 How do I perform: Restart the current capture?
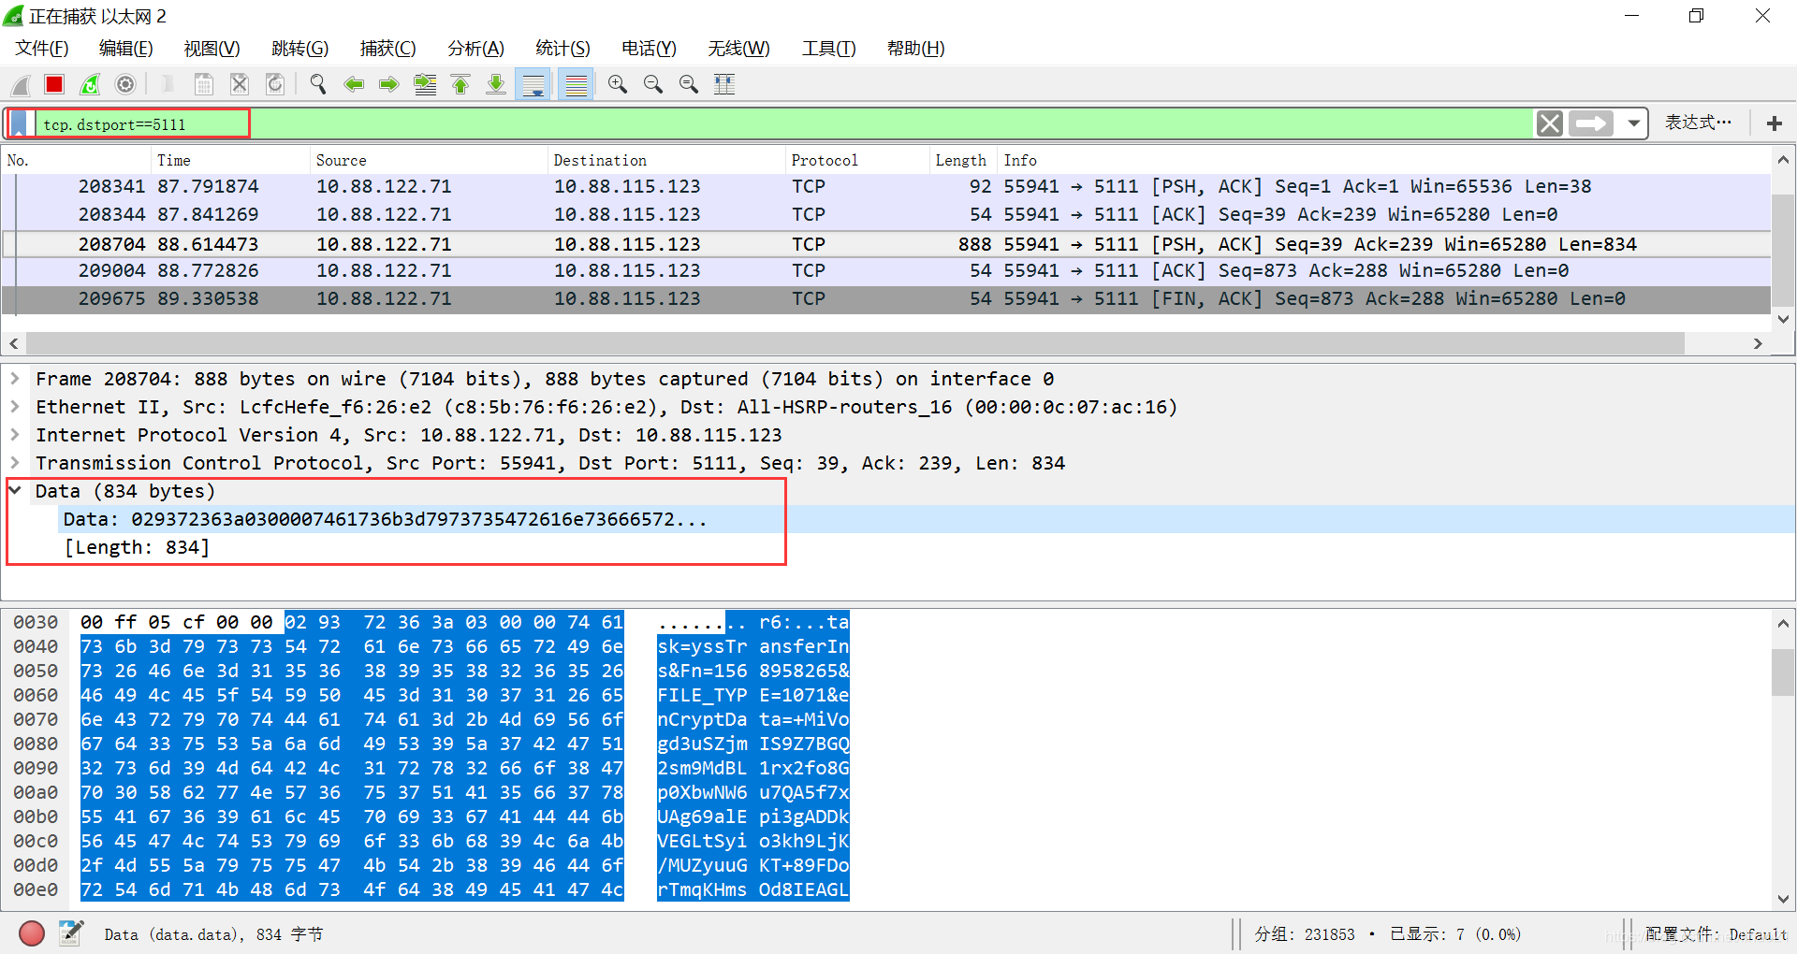[90, 85]
